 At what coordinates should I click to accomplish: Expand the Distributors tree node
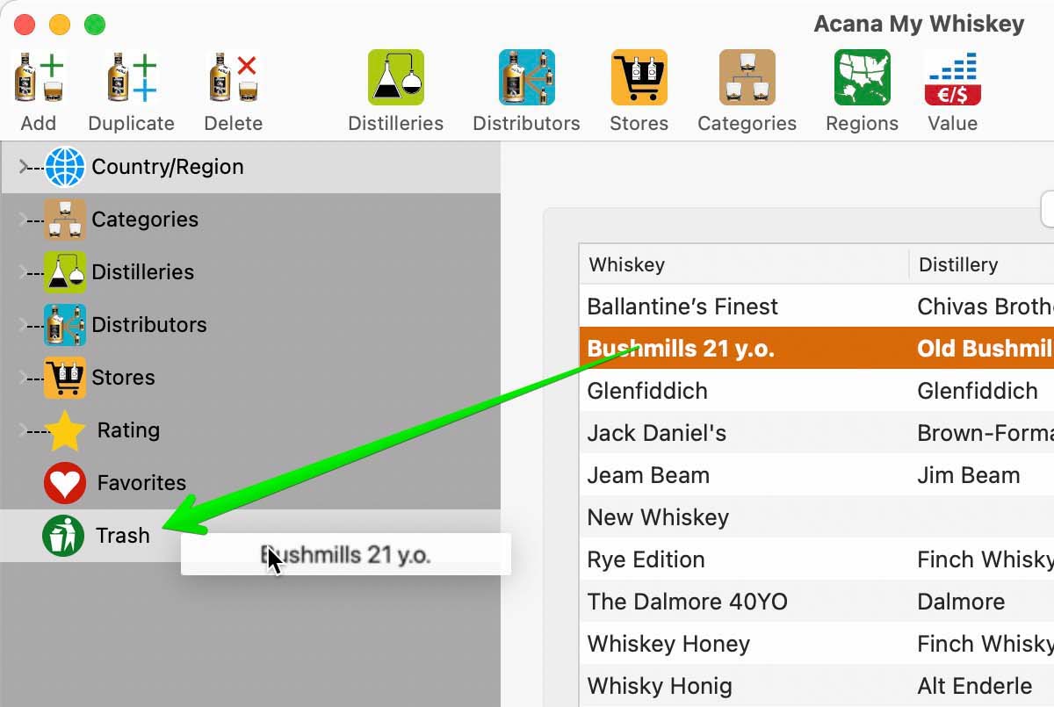click(x=24, y=325)
